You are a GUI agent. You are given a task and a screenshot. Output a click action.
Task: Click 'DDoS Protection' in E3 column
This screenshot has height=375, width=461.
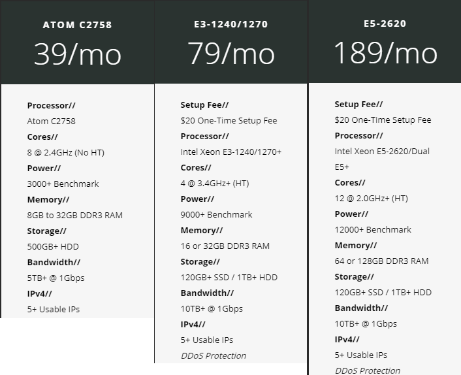tap(214, 355)
